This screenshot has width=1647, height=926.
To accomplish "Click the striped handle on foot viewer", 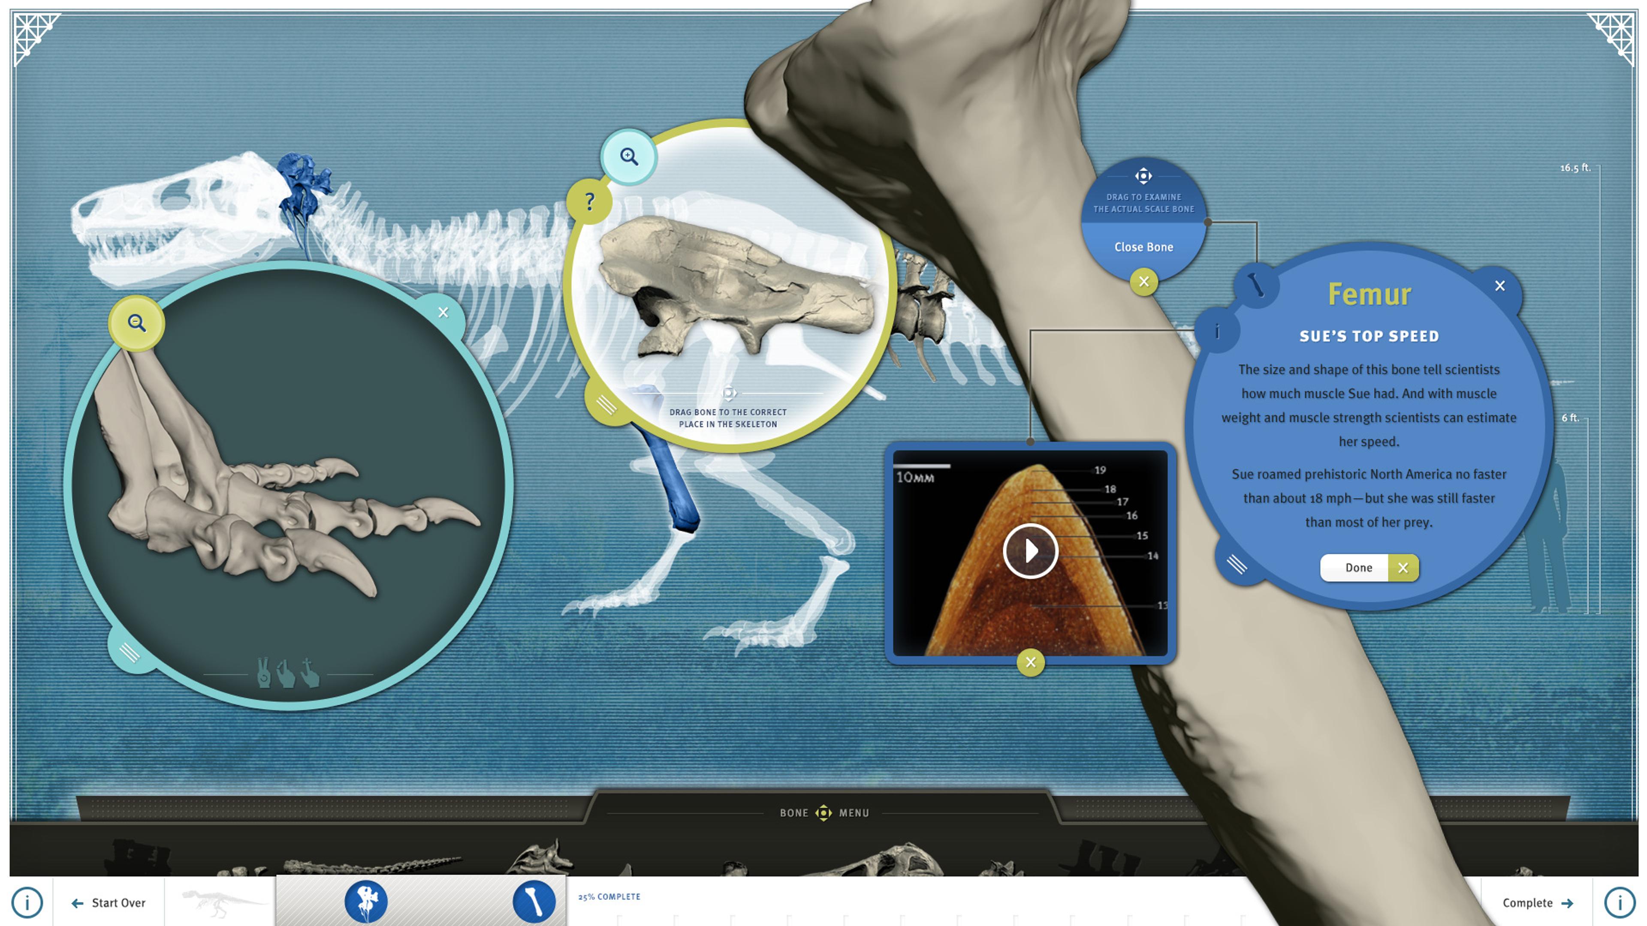I will coord(130,652).
